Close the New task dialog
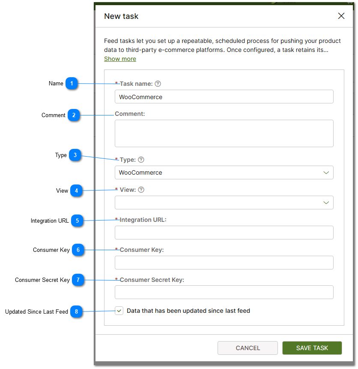 (341, 16)
